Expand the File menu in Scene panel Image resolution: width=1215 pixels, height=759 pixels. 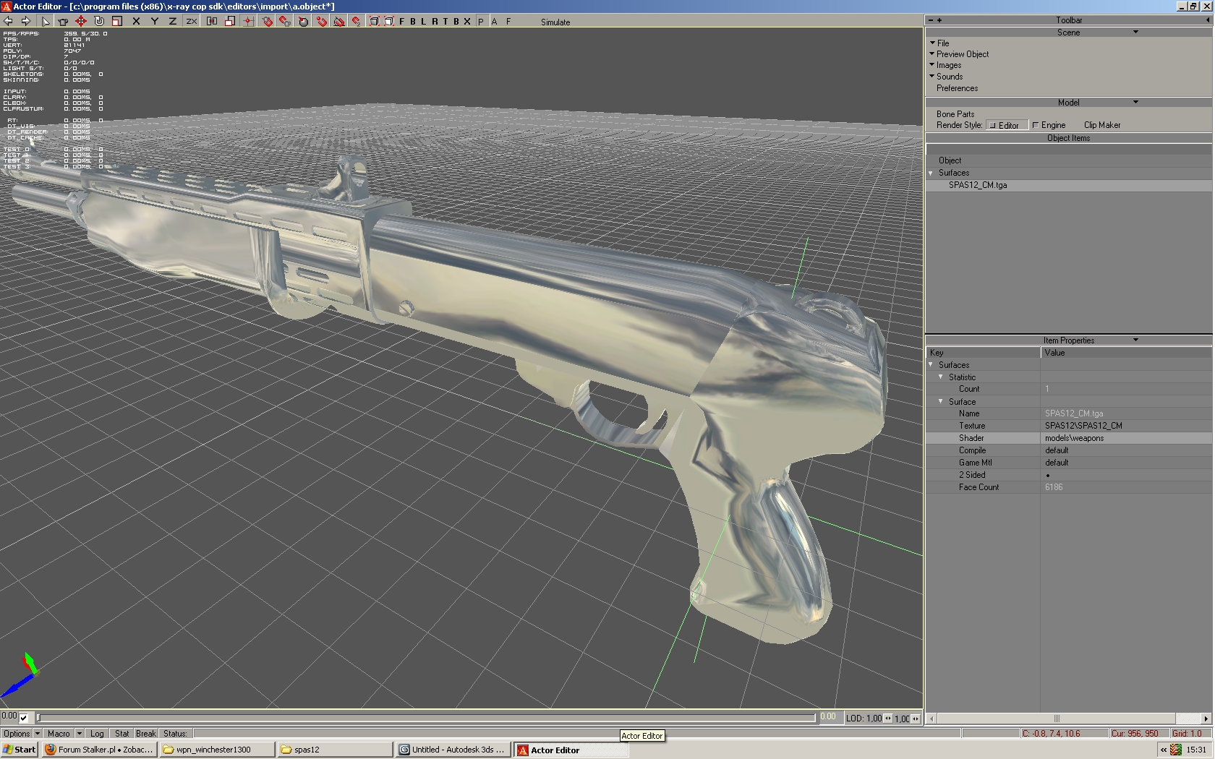[x=943, y=43]
